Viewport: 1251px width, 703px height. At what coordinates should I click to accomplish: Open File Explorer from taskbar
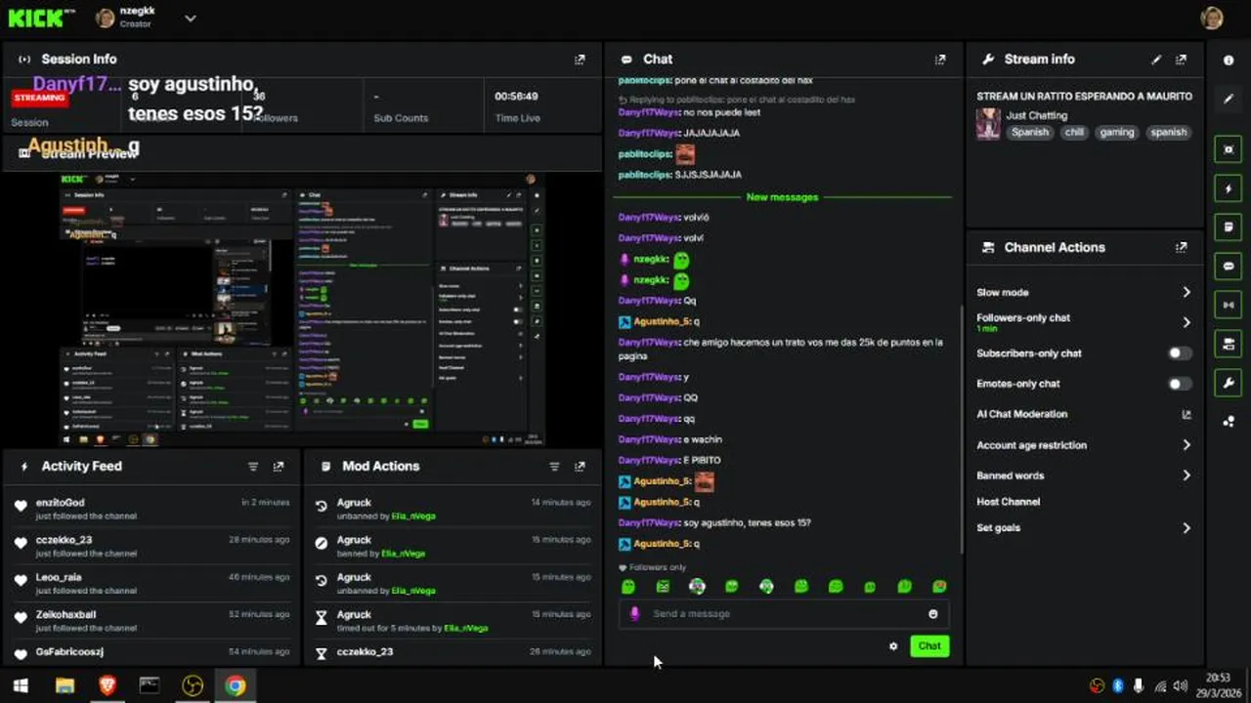pyautogui.click(x=65, y=685)
